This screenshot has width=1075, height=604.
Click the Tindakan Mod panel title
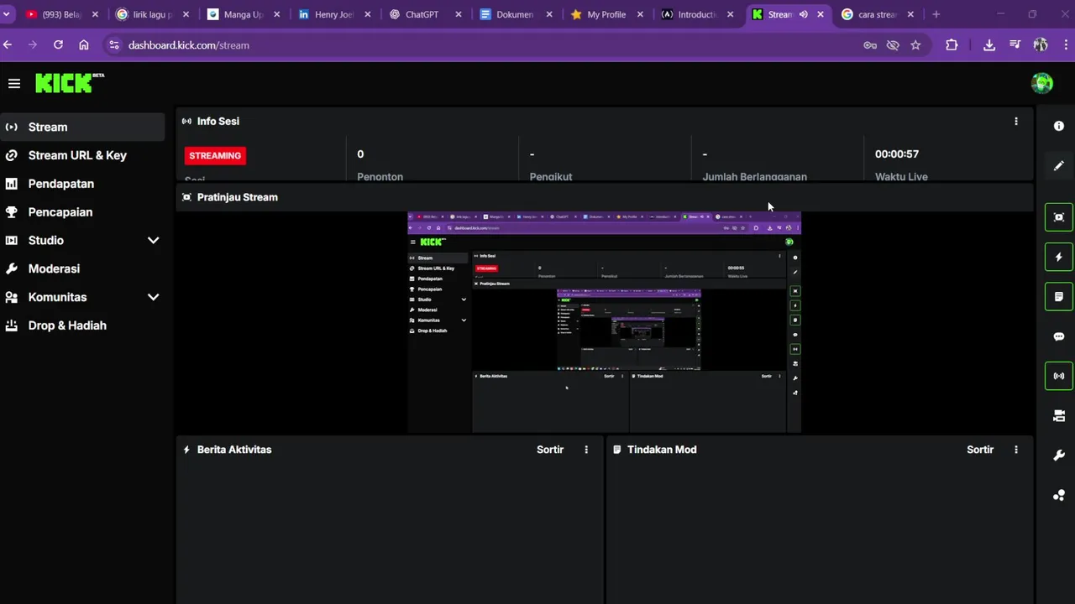click(x=662, y=450)
